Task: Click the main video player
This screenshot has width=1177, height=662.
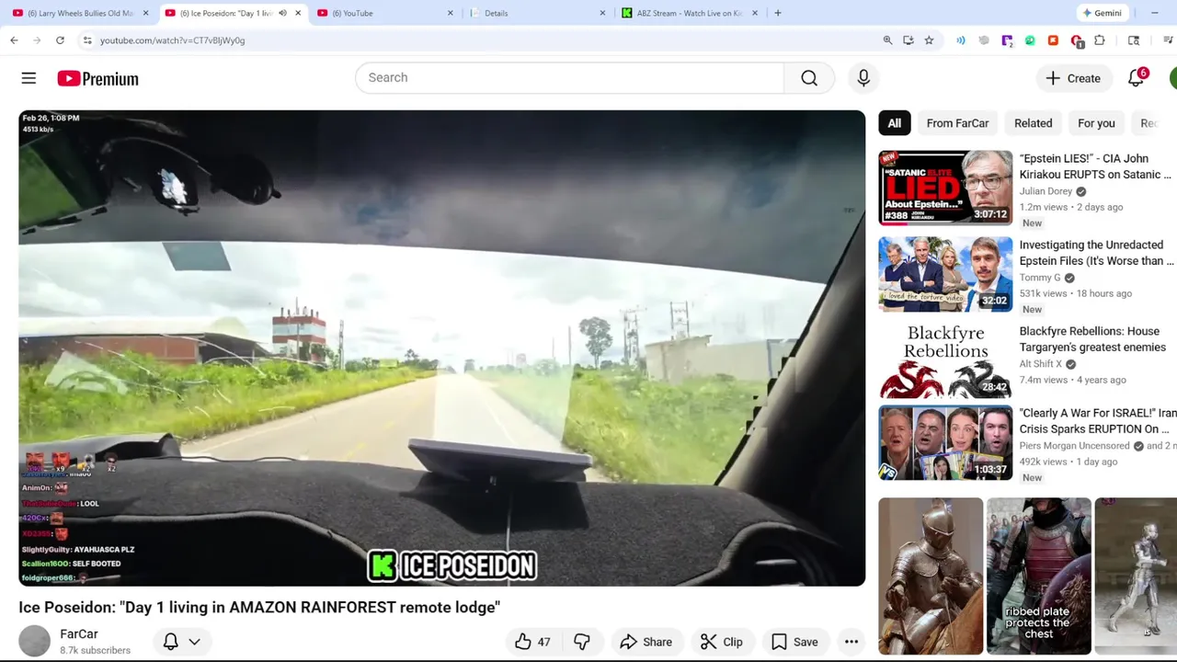Action: pyautogui.click(x=441, y=348)
